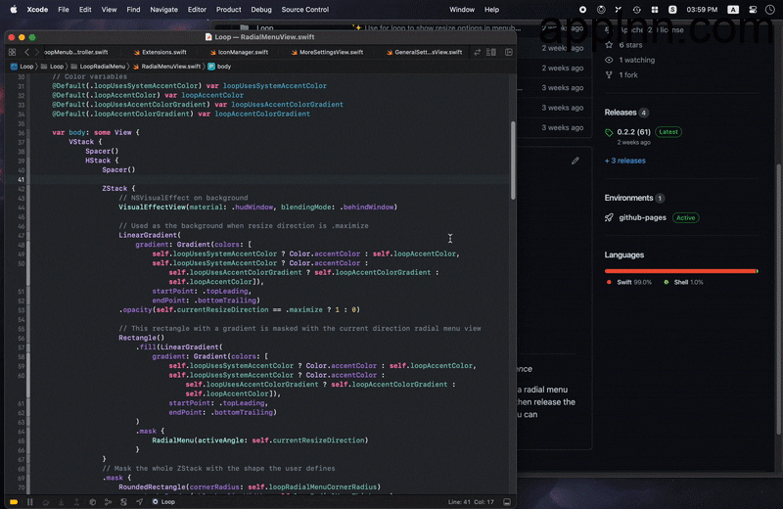Open Loop project in breadcrumb bar
This screenshot has height=509, width=783.
[22, 67]
